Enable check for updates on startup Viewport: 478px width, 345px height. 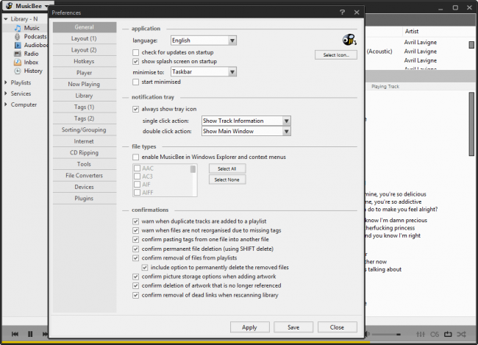tap(135, 52)
